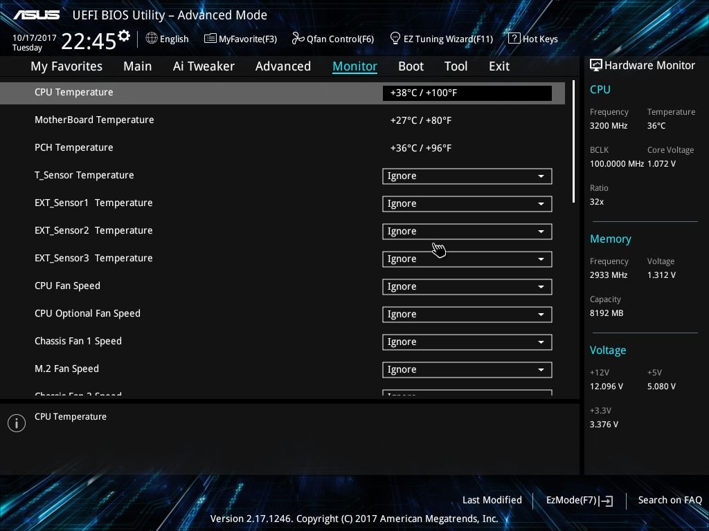Select the Monitor tab

(355, 66)
